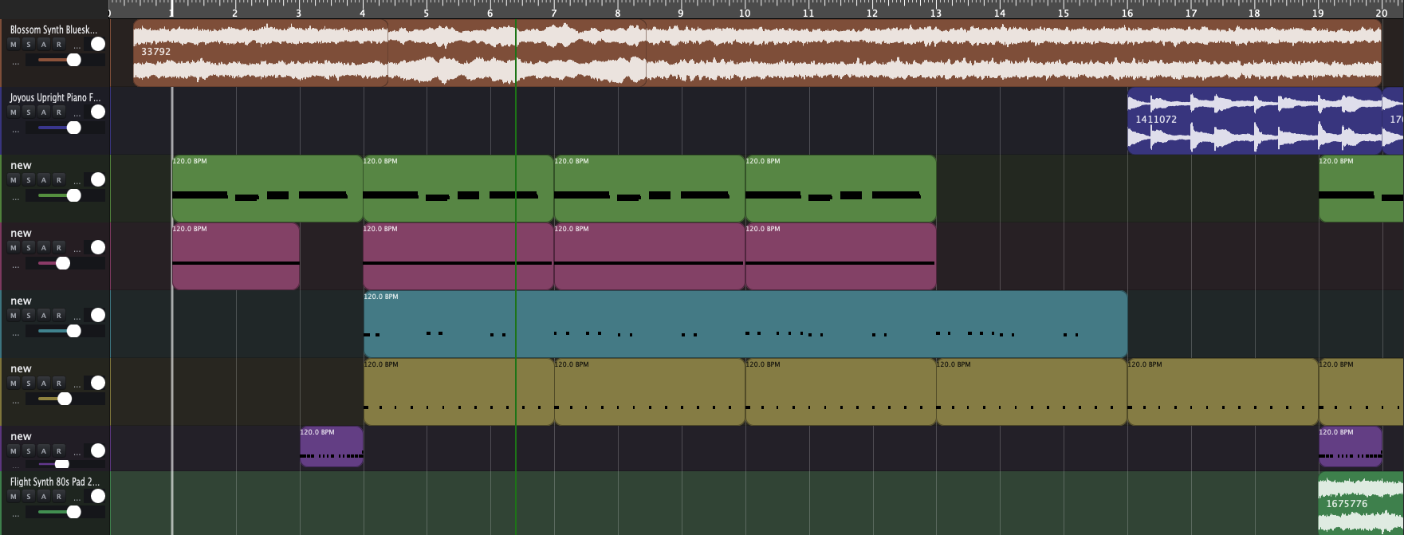
Task: Select the Joyous piano audio clip labeled 1411072
Action: tap(1255, 120)
